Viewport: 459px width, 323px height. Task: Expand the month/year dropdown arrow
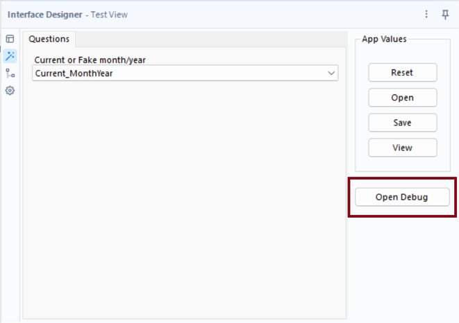click(x=331, y=73)
